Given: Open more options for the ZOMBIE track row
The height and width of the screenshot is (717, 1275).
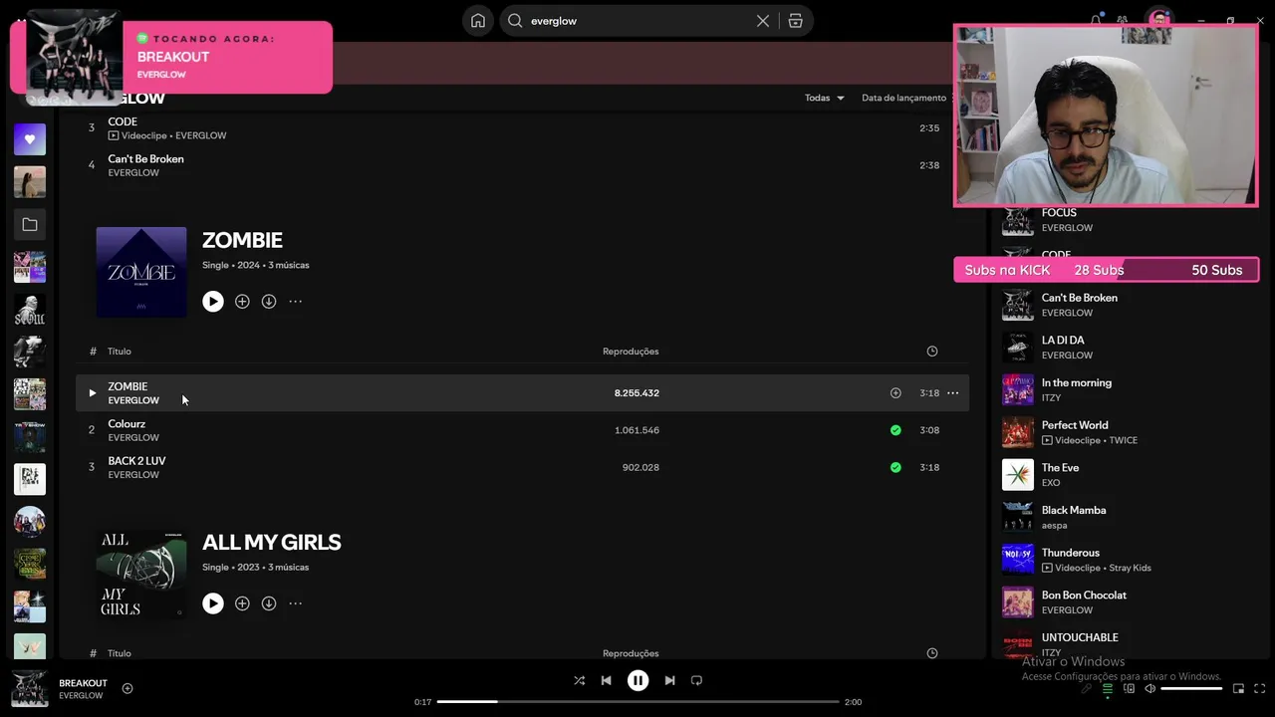Looking at the screenshot, I should point(952,393).
